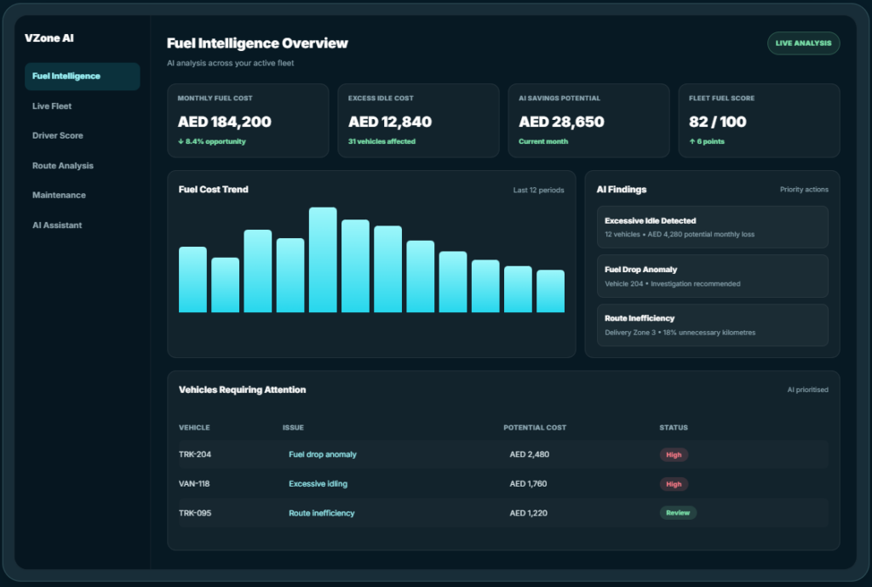Select Route Analysis in the sidebar
Image resolution: width=872 pixels, height=587 pixels.
pyautogui.click(x=63, y=166)
